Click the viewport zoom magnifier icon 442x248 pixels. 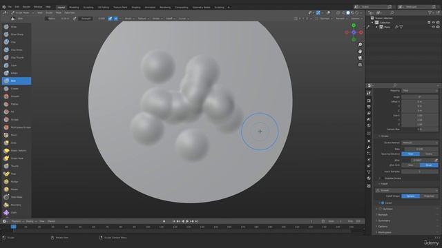[x=360, y=45]
